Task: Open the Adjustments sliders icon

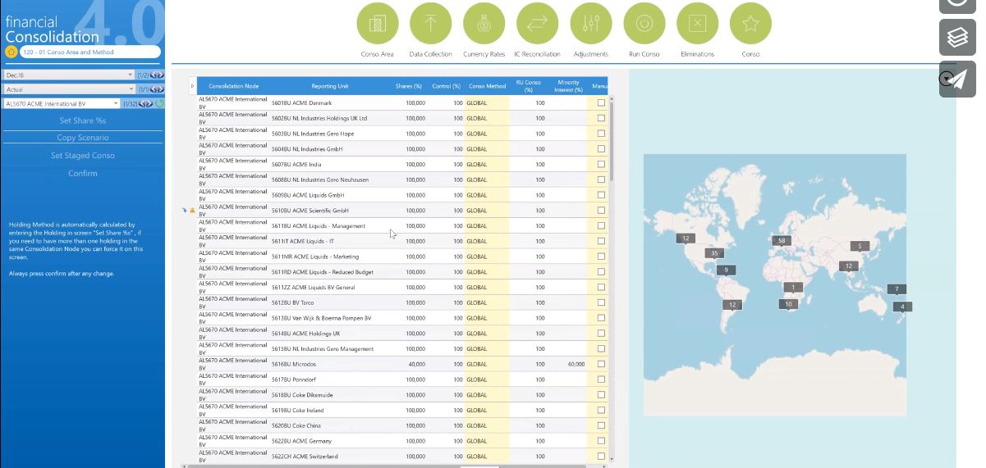Action: (x=590, y=24)
